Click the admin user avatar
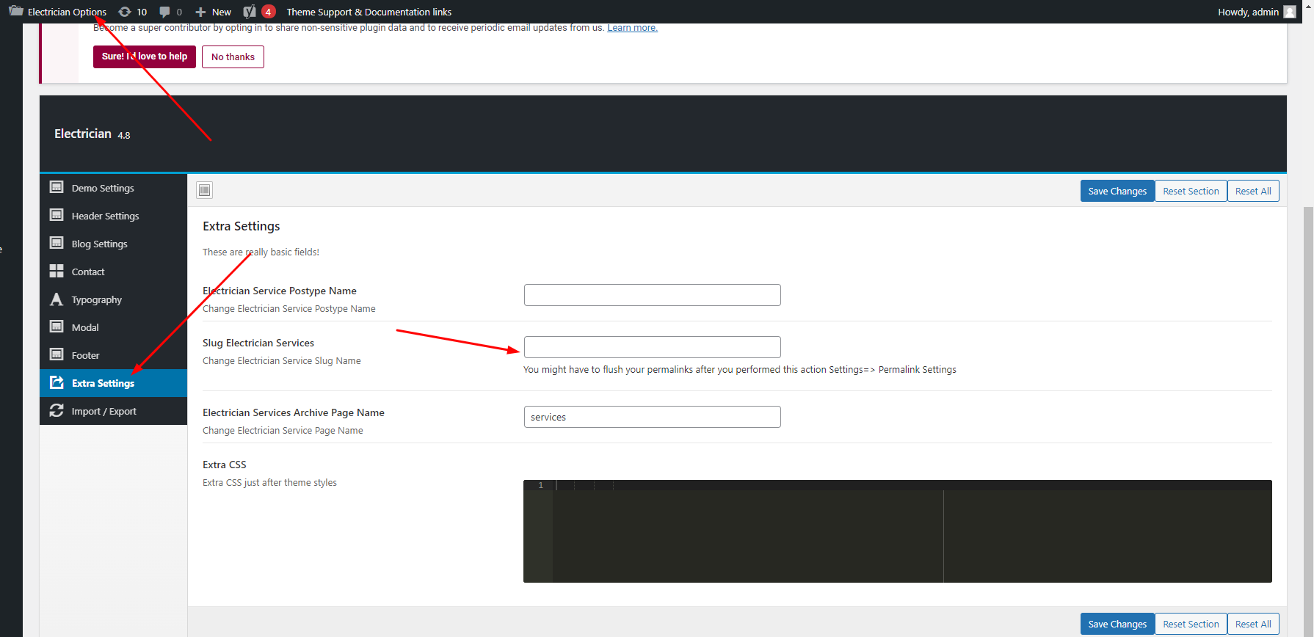Viewport: 1314px width, 637px height. [x=1290, y=12]
